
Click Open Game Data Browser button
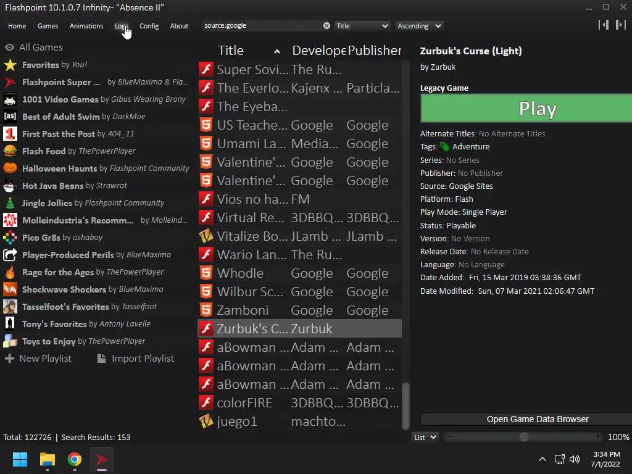[526, 419]
